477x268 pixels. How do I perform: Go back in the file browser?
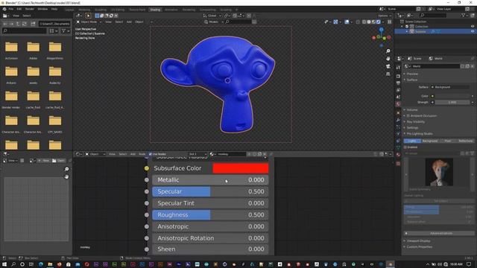pyautogui.click(x=5, y=24)
